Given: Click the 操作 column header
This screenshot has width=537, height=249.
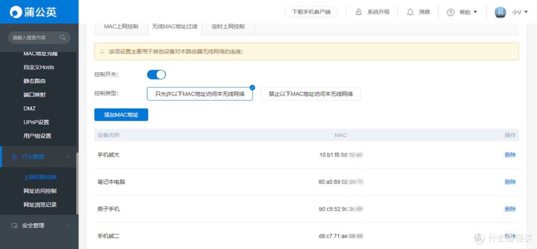Looking at the screenshot, I should [x=510, y=135].
